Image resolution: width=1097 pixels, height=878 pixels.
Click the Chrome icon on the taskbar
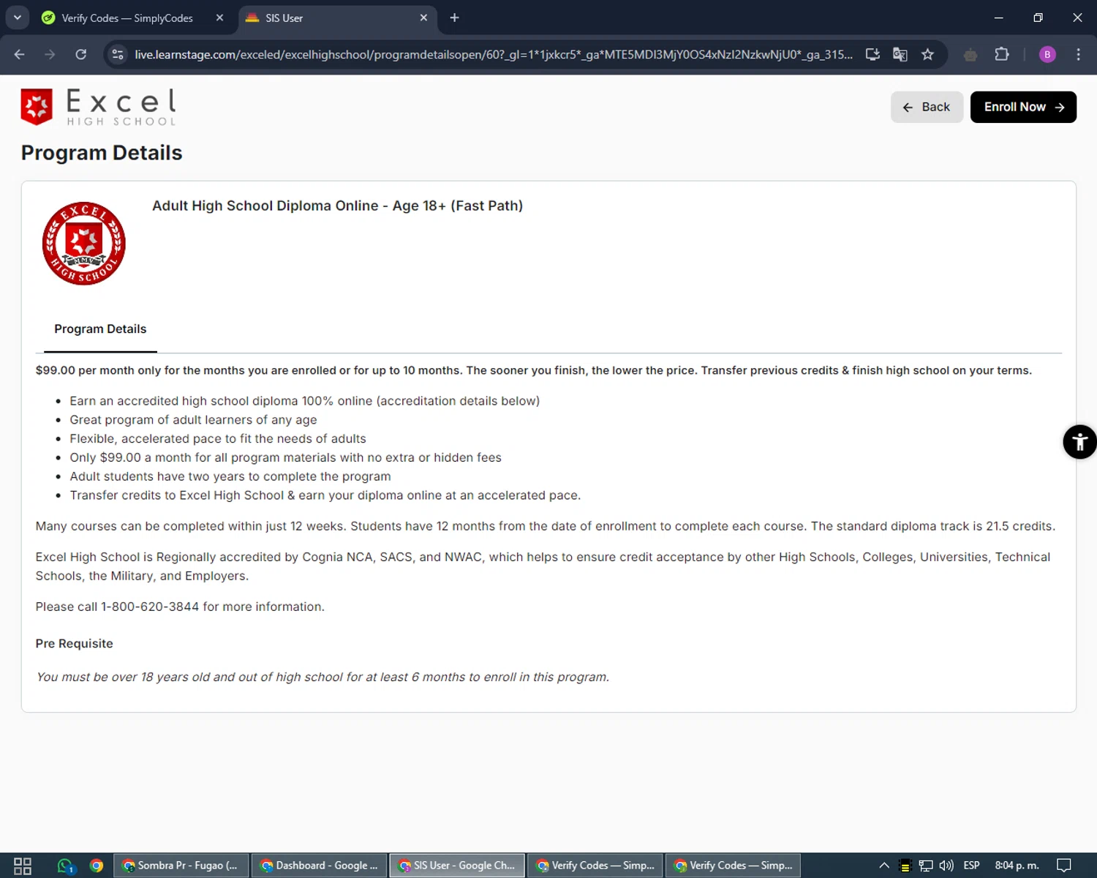coord(96,866)
